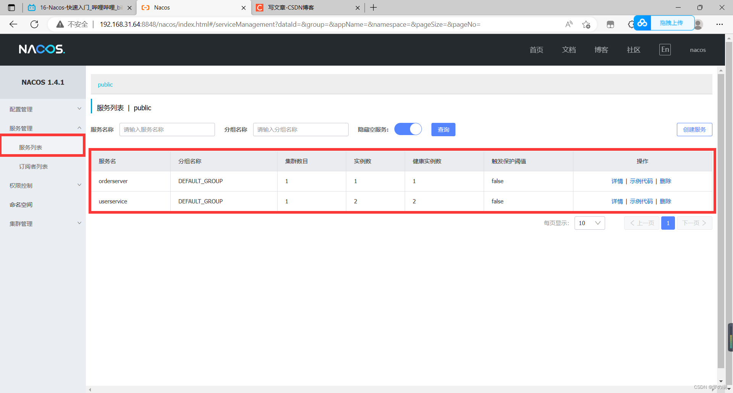Open 示例代码 for orderserver

coord(641,181)
